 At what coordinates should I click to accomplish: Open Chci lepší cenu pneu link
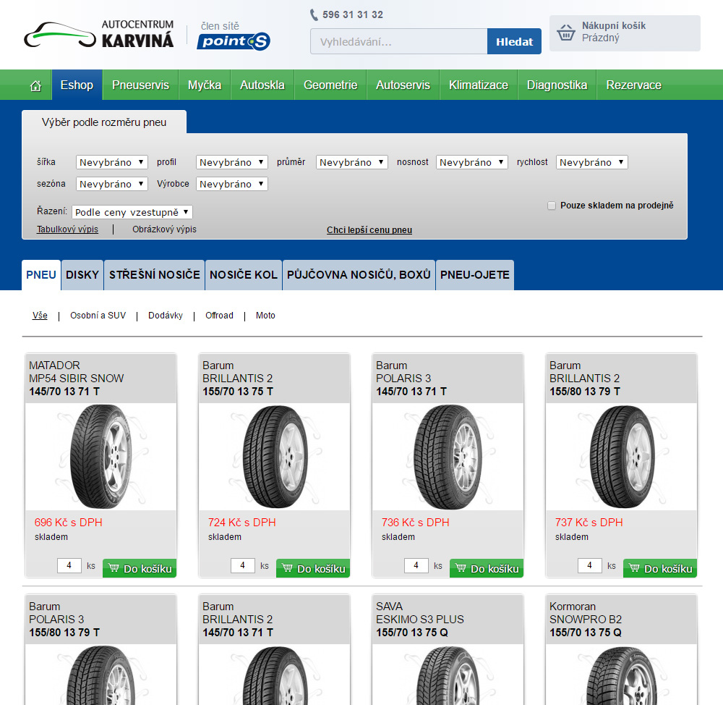click(x=369, y=230)
